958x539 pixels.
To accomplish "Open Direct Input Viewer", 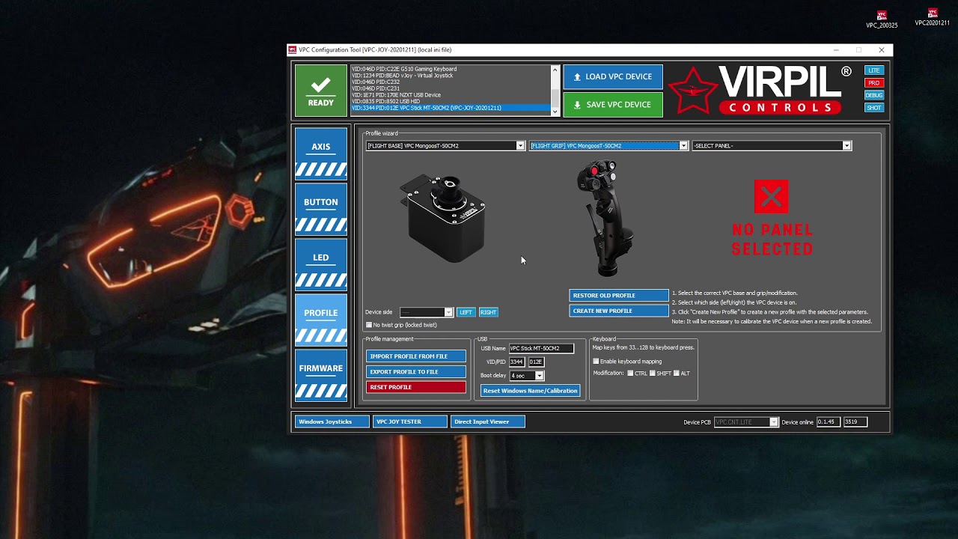I will [x=488, y=421].
